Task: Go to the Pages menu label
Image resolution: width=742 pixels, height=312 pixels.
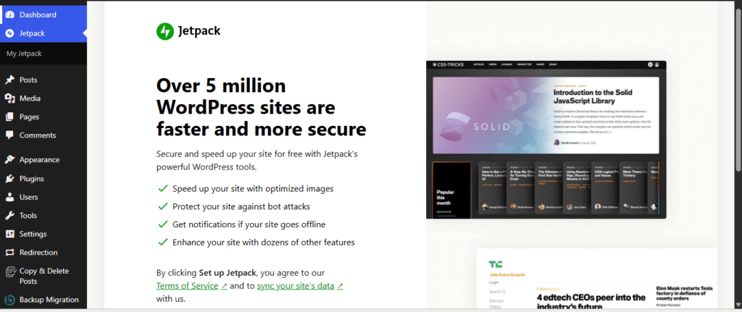Action: pos(29,117)
